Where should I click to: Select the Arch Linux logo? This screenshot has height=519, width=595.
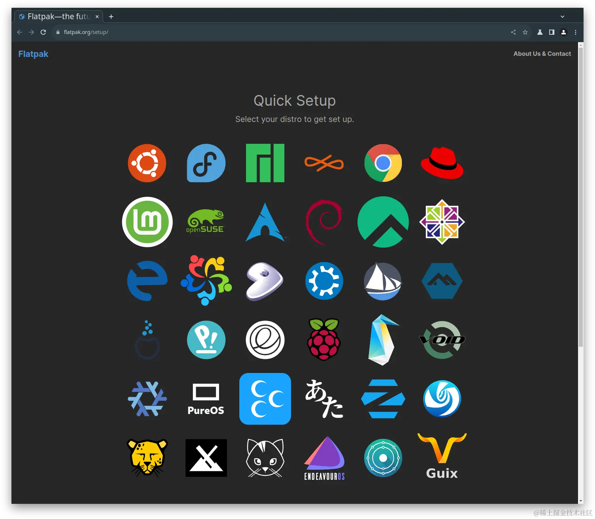pyautogui.click(x=265, y=222)
